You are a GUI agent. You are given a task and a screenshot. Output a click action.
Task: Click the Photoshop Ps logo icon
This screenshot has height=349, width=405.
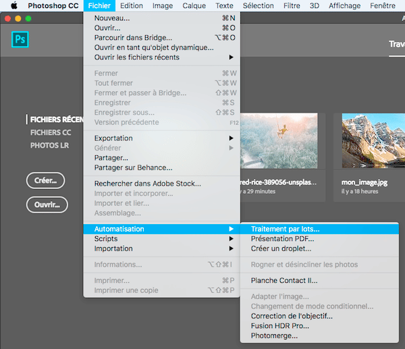pos(21,40)
